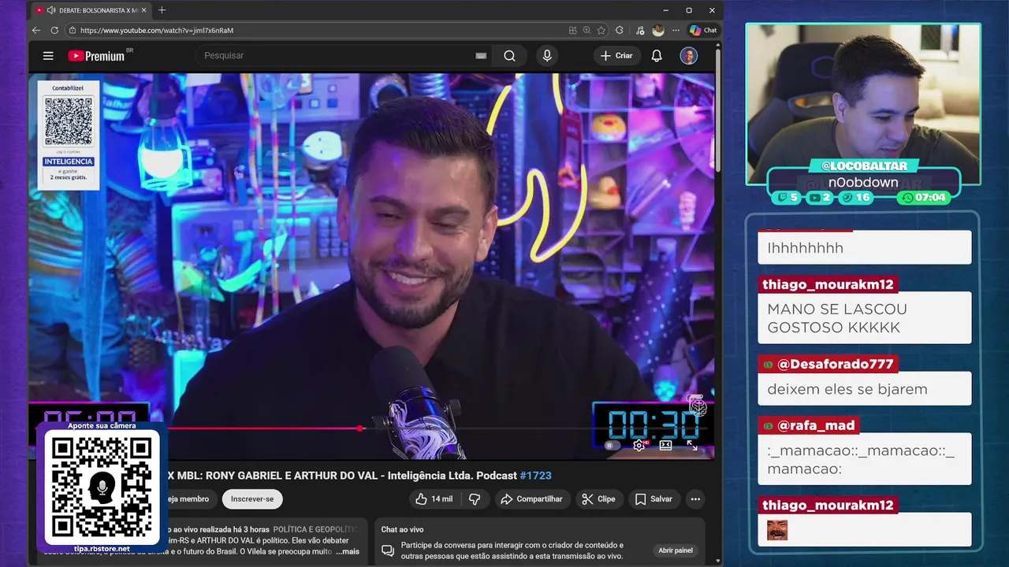Minimize the browser window

pyautogui.click(x=665, y=10)
